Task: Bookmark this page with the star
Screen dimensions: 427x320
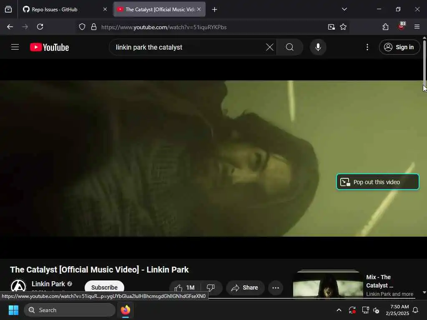Action: (343, 27)
